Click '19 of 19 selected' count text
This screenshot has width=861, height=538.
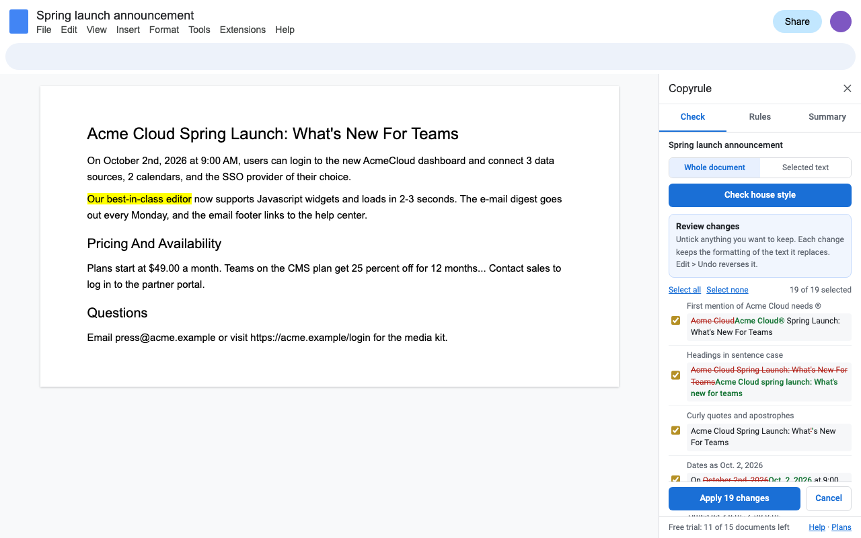821,290
